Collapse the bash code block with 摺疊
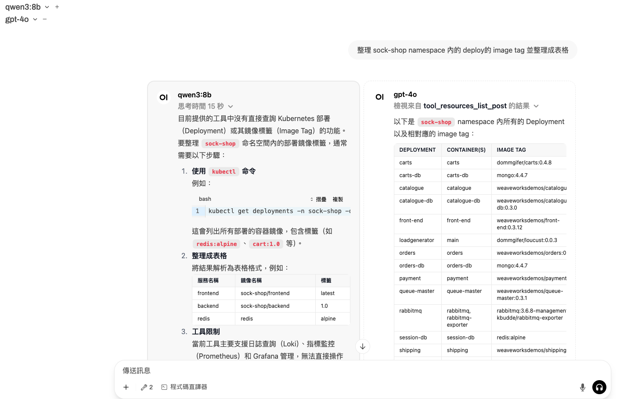 click(x=318, y=199)
